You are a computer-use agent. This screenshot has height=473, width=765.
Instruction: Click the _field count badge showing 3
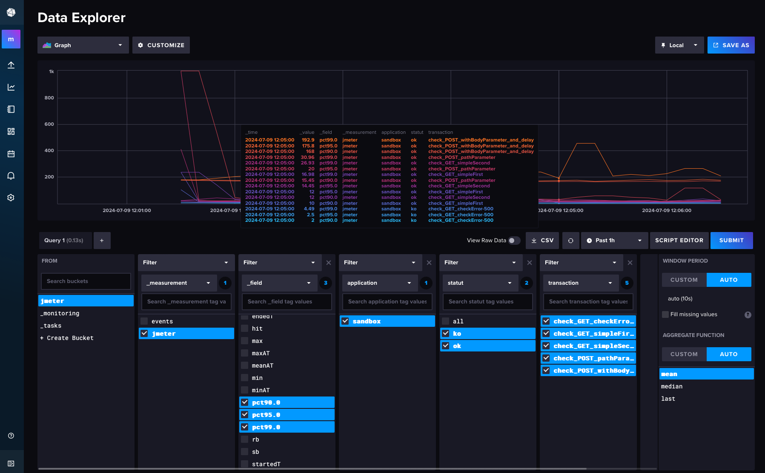326,283
